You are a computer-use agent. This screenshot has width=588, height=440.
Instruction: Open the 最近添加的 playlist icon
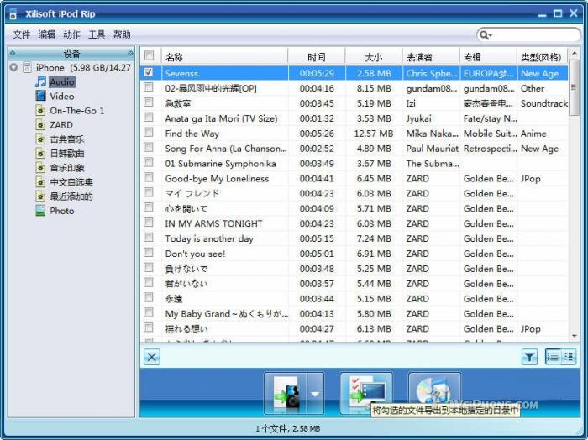[40, 196]
